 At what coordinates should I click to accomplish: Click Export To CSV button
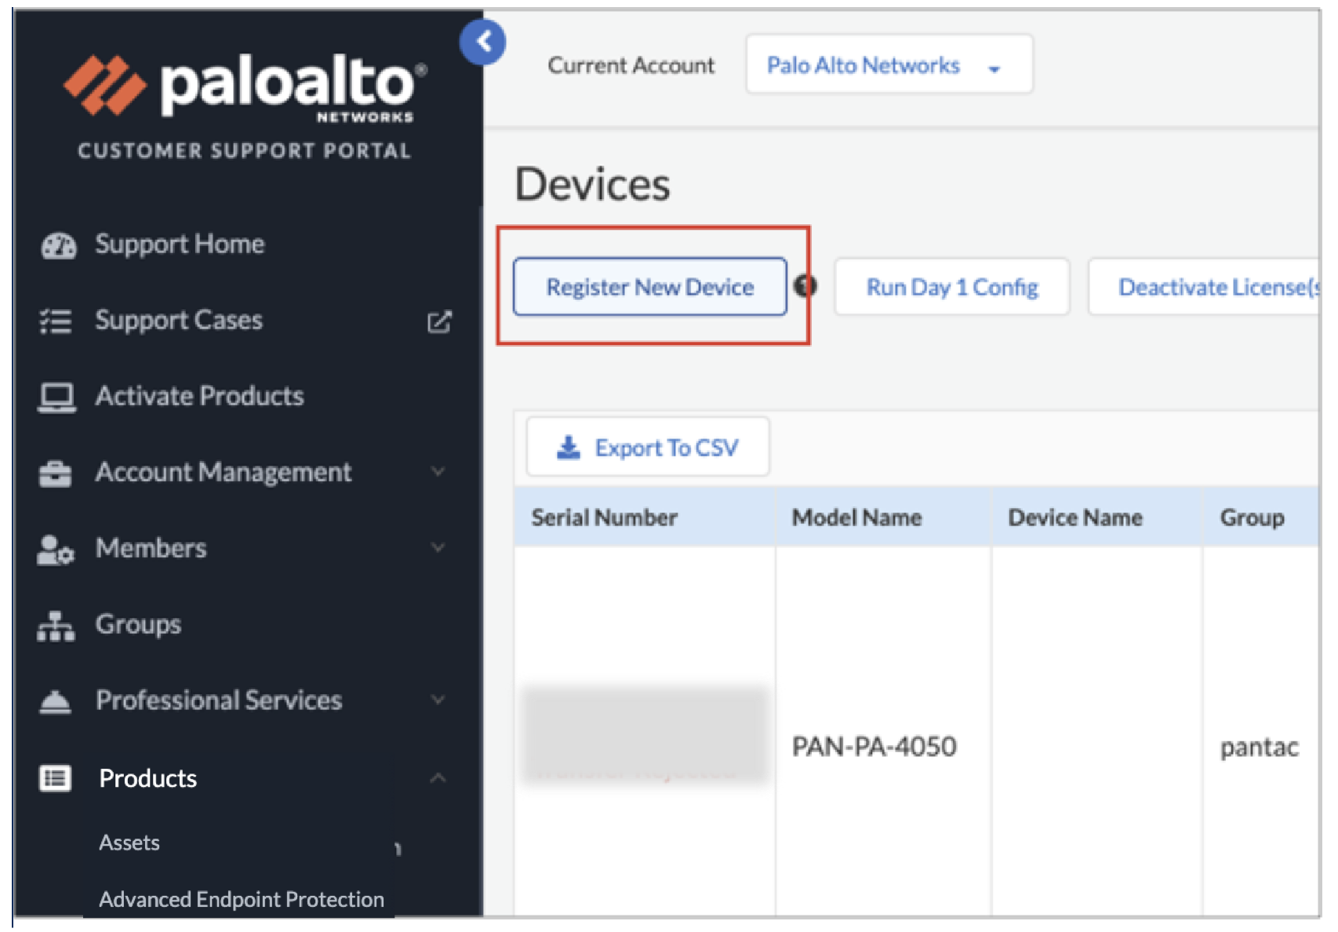(x=648, y=447)
